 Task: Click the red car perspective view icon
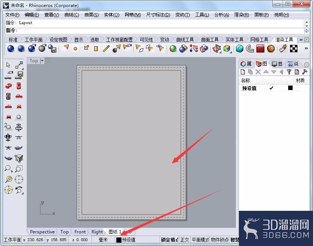[x=8, y=86]
